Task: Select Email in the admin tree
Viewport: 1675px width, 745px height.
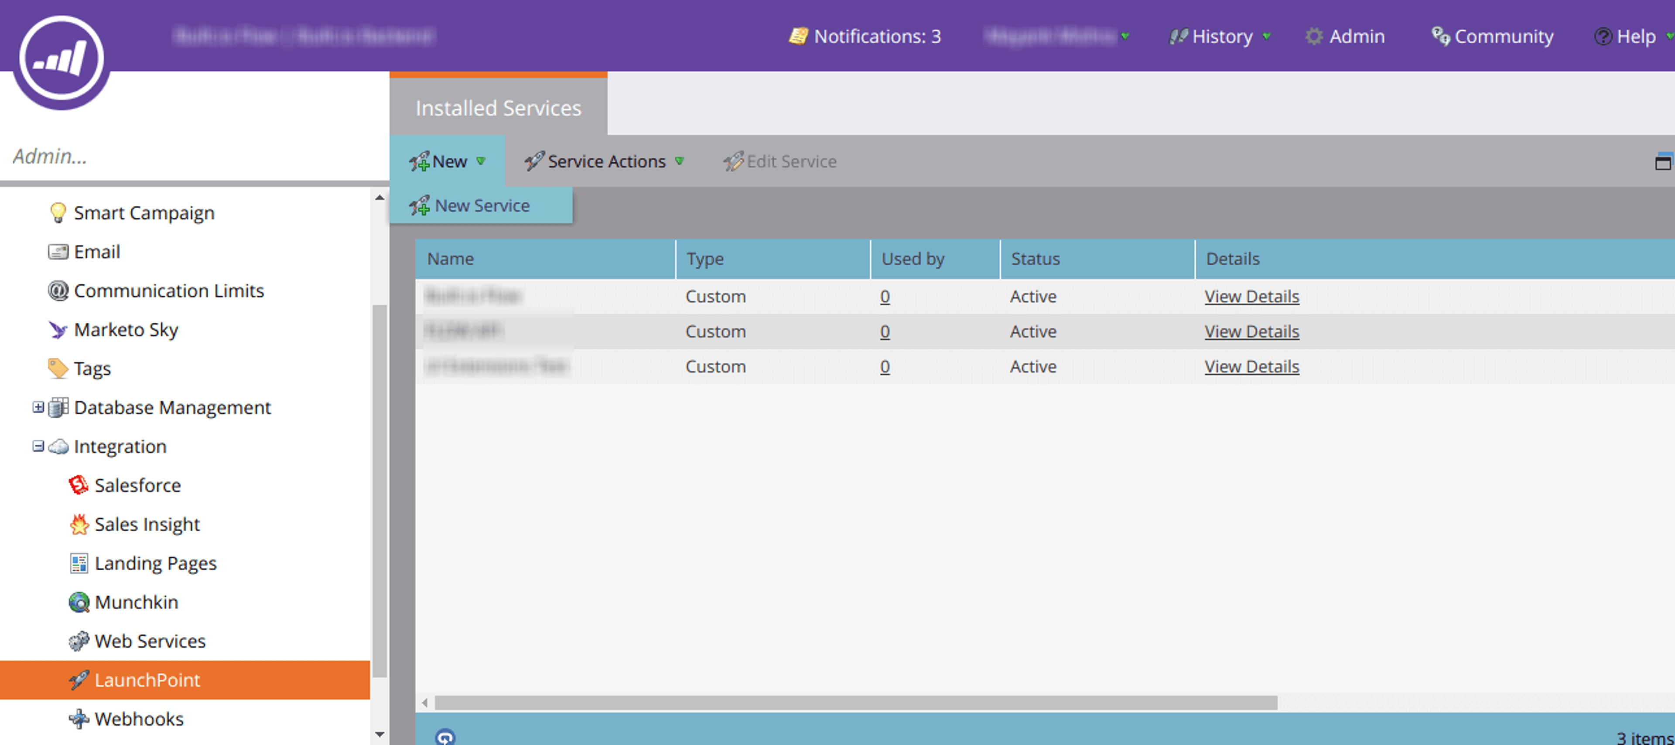Action: click(x=97, y=252)
